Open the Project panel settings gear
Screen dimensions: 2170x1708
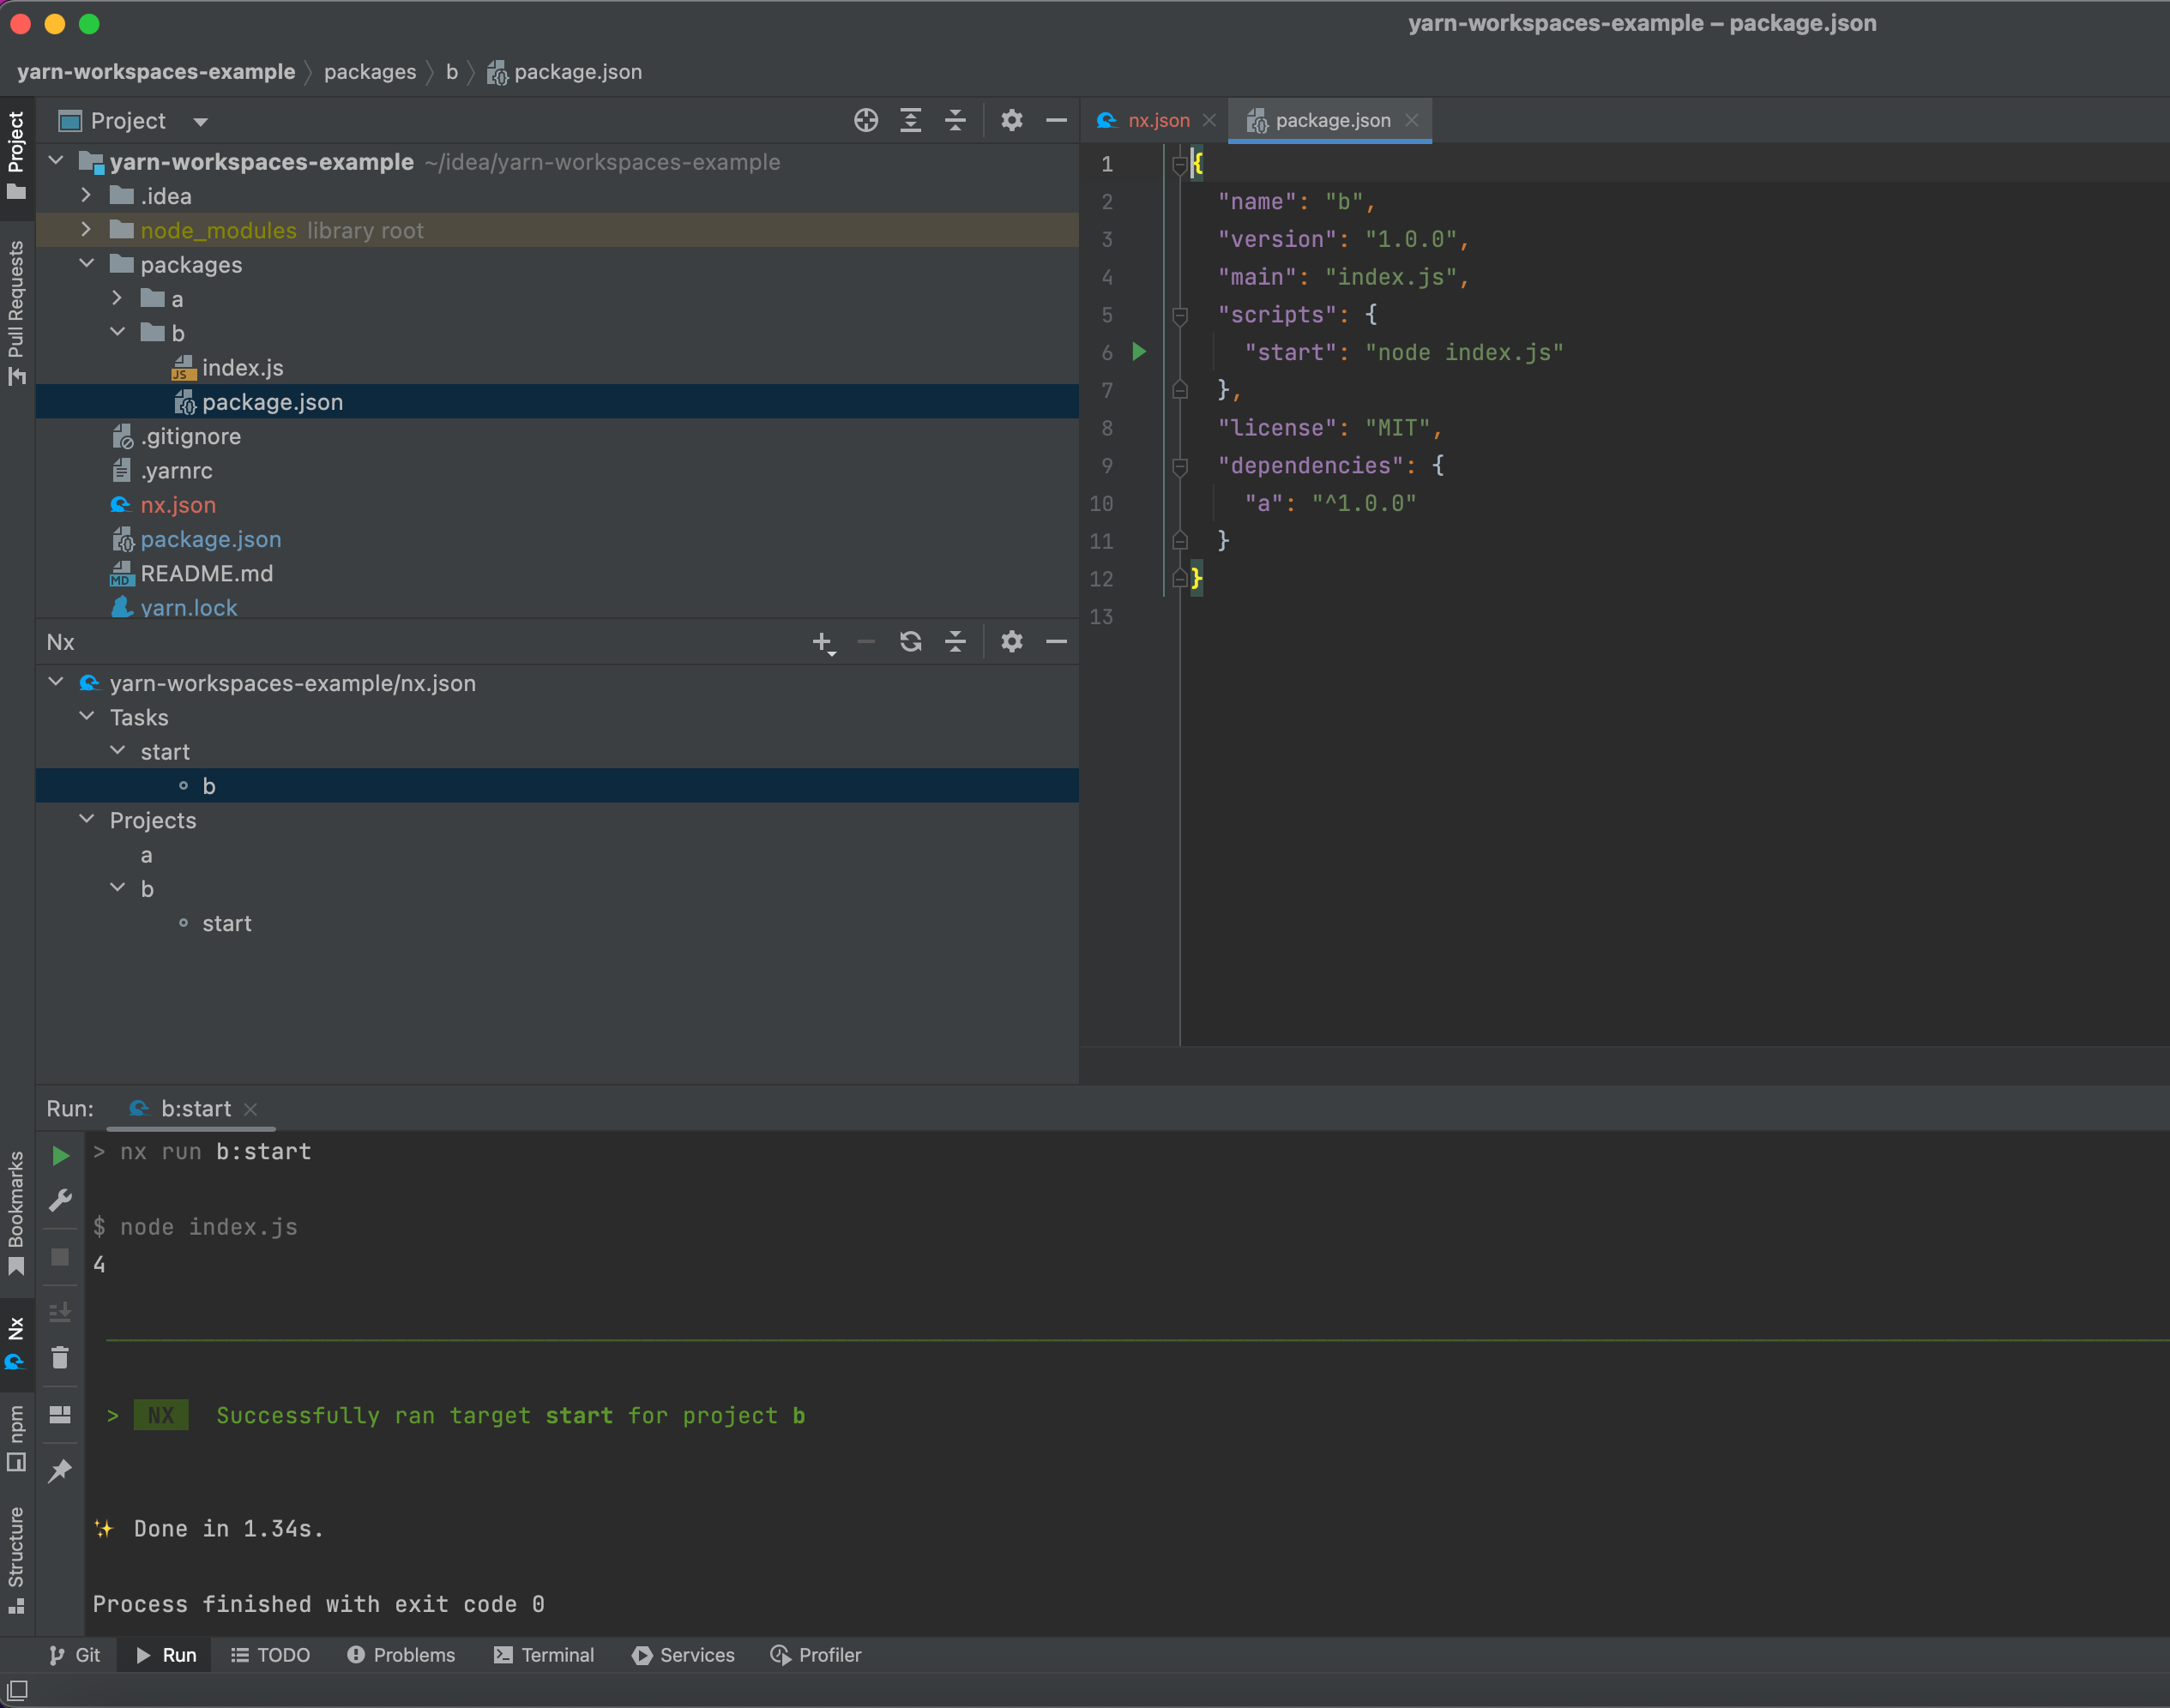point(1011,120)
